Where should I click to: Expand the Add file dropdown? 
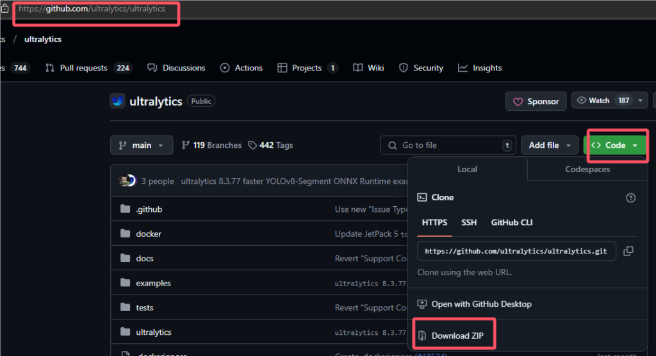(x=549, y=145)
